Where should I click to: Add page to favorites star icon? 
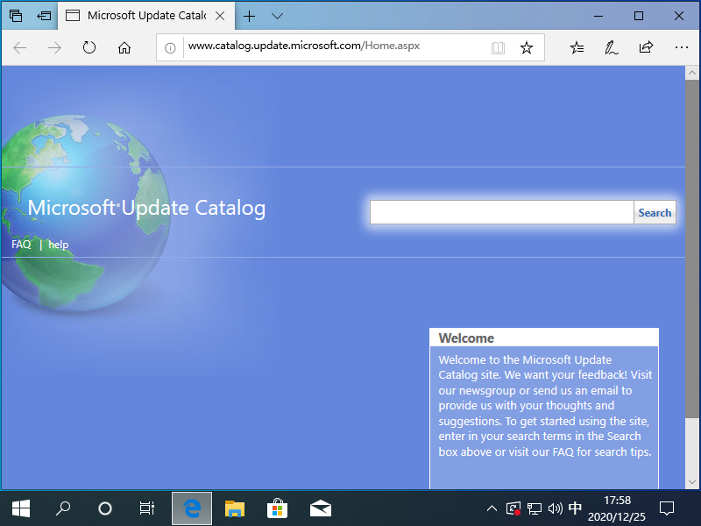(527, 47)
